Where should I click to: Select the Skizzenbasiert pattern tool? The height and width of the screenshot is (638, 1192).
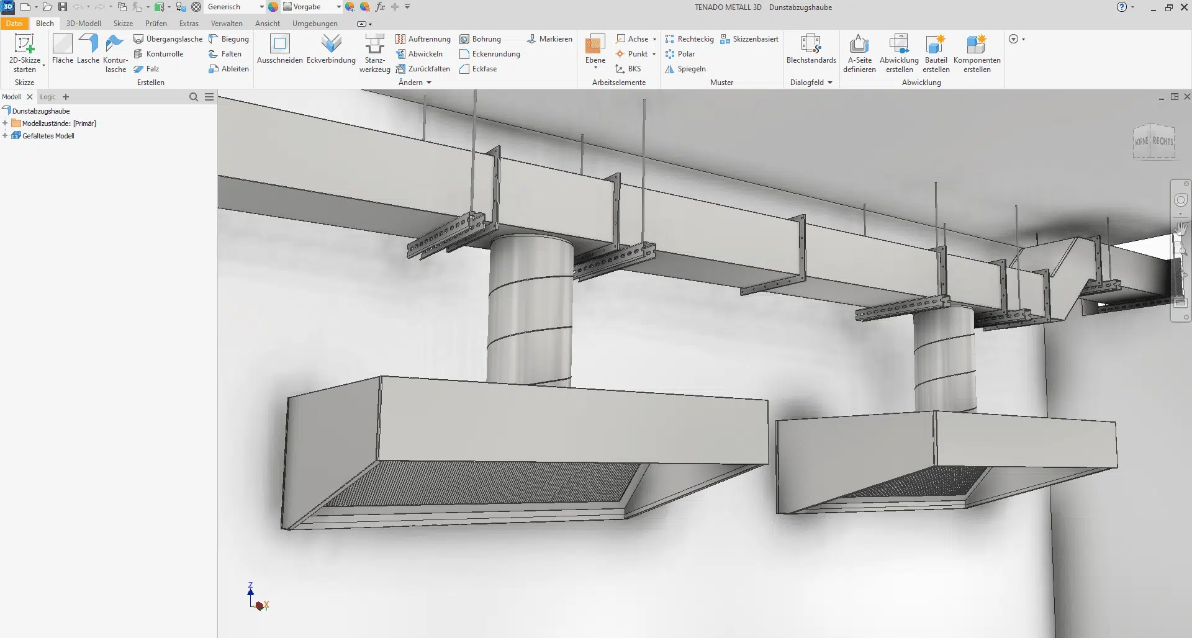[749, 39]
